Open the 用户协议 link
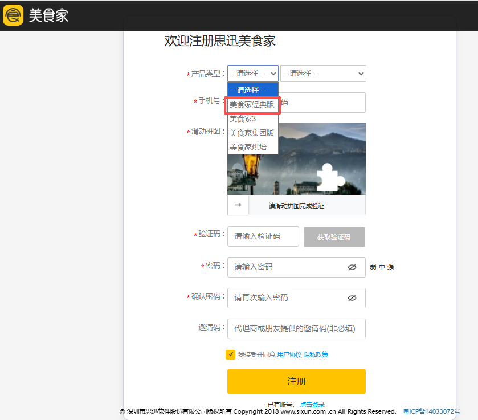 [x=289, y=354]
